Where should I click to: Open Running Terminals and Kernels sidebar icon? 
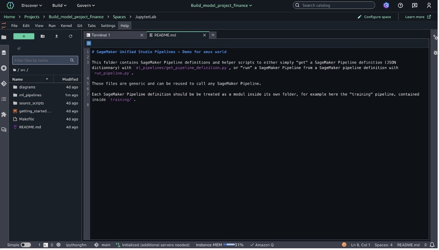point(4,68)
